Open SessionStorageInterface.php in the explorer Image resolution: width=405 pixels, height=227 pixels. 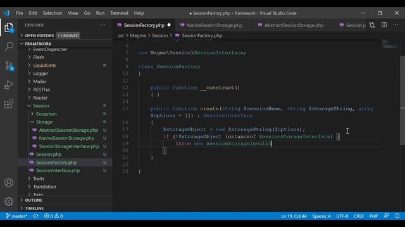point(69,146)
